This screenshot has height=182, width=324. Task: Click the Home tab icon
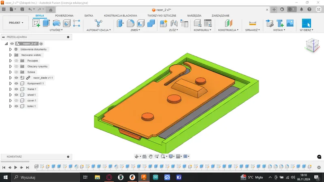51,10
